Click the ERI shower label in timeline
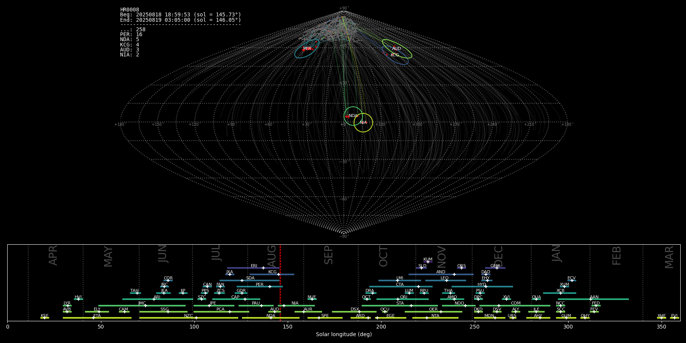Screen dimensions: 686x343 pos(254,266)
